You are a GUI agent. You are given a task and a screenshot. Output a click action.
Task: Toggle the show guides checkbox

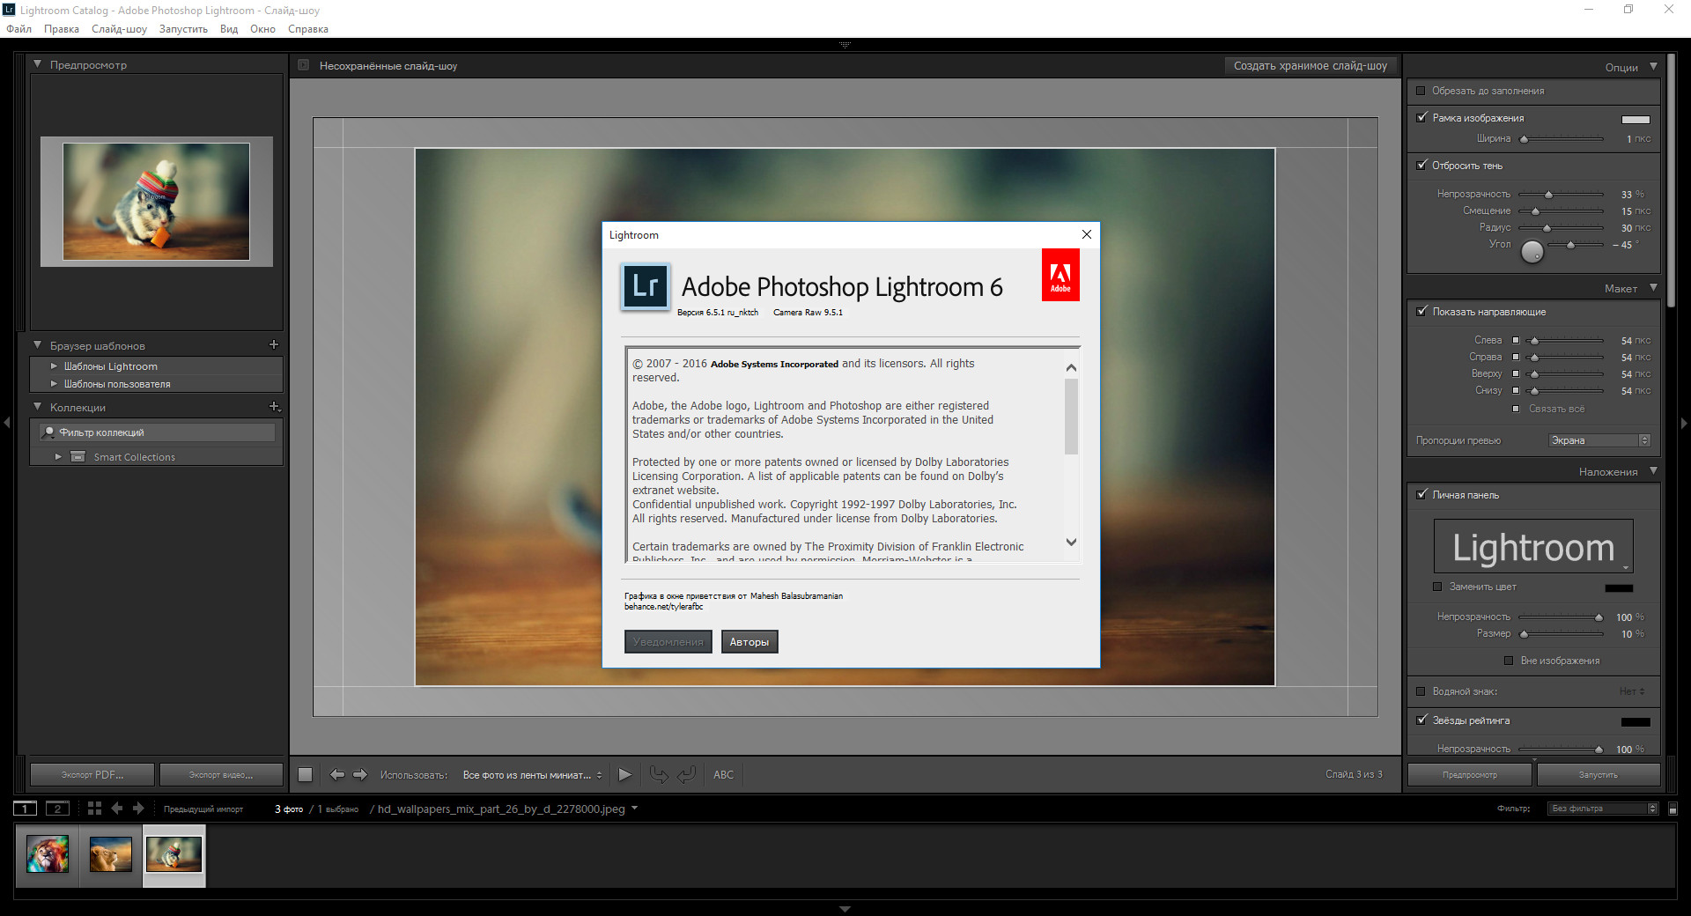click(1421, 311)
